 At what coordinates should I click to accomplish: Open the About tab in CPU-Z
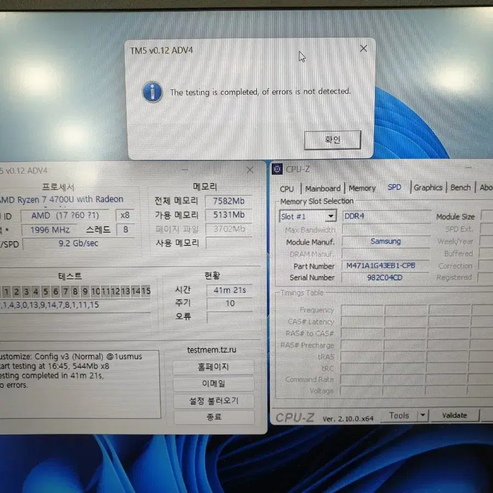pyautogui.click(x=485, y=187)
